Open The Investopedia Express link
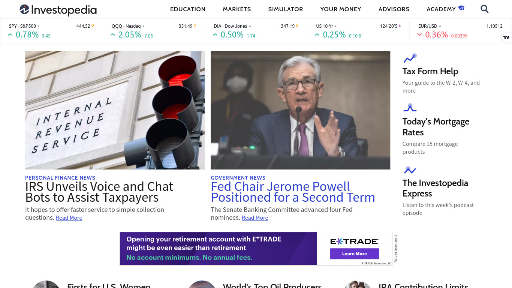Image resolution: width=512 pixels, height=288 pixels. click(x=435, y=188)
